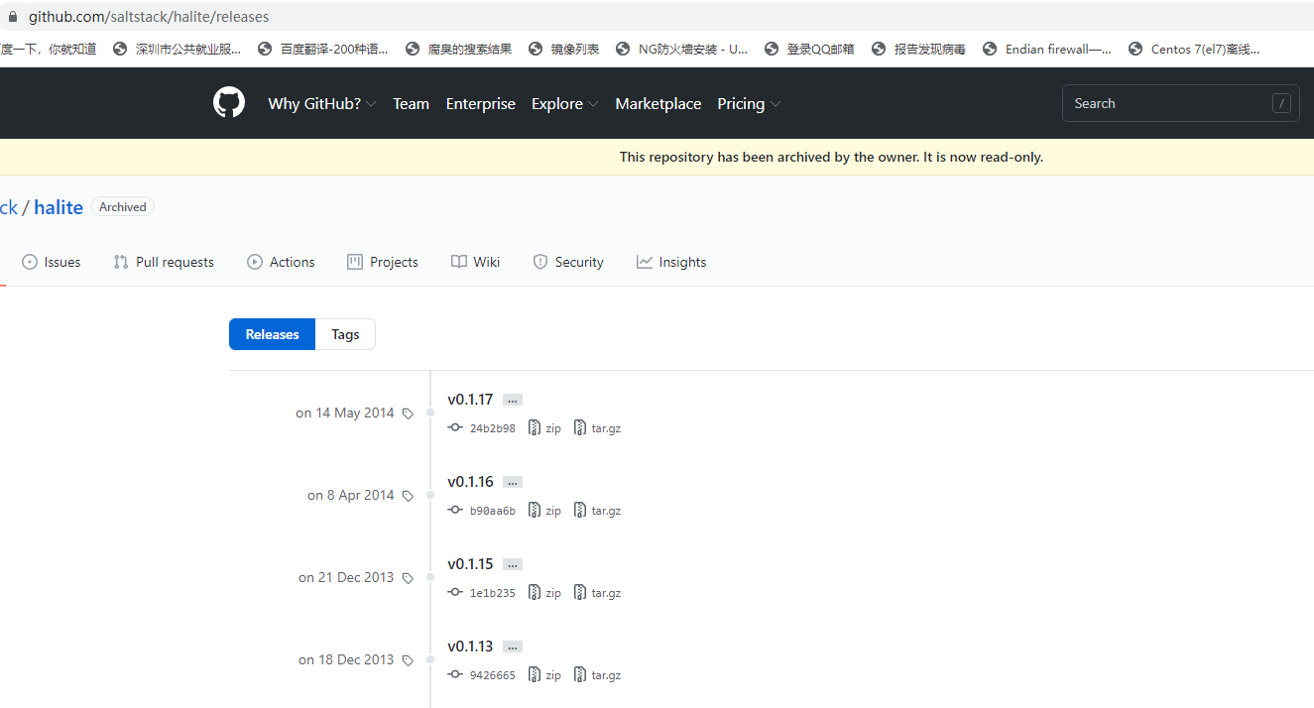This screenshot has width=1314, height=708.
Task: Open the Insights repository tab
Action: (671, 262)
